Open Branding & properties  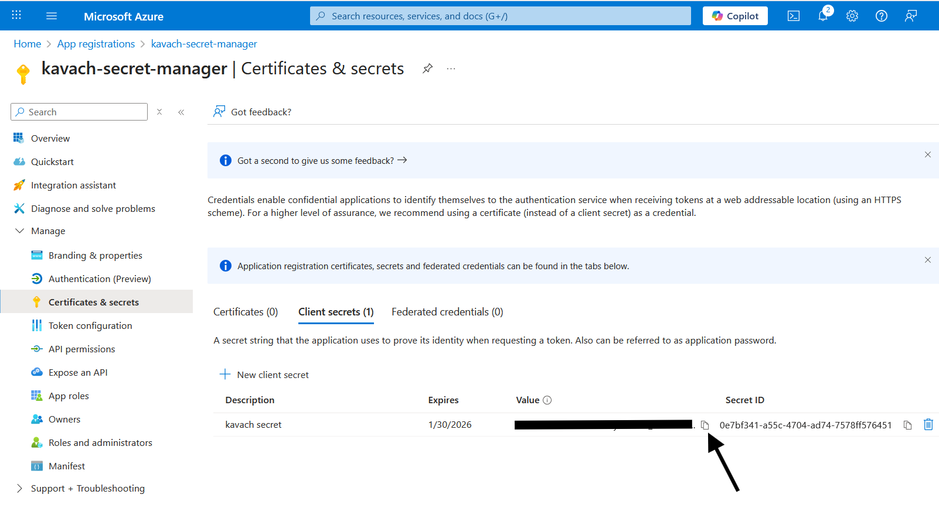(x=97, y=255)
